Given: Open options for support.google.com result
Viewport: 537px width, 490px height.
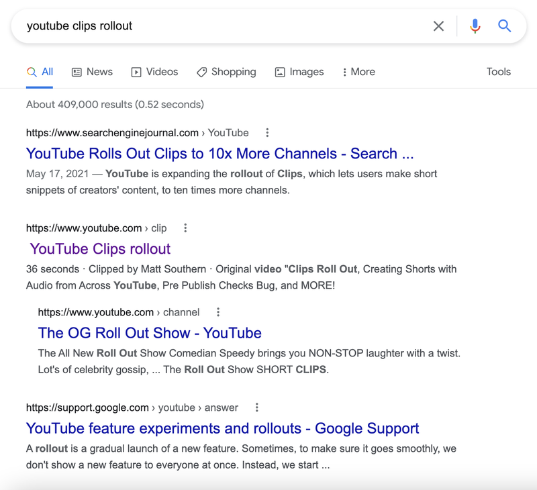Looking at the screenshot, I should (257, 407).
